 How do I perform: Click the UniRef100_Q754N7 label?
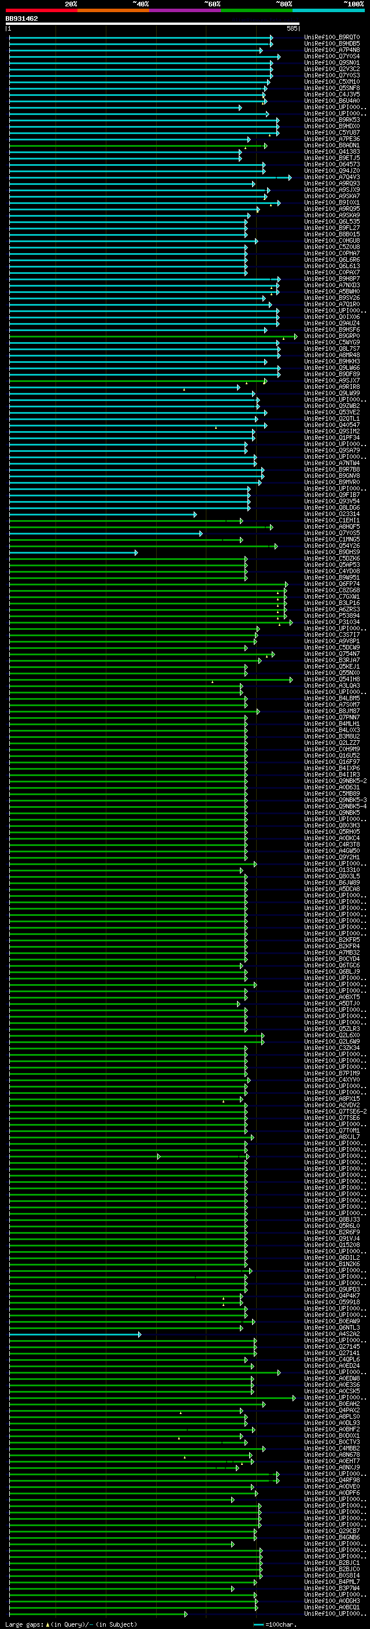[332, 654]
